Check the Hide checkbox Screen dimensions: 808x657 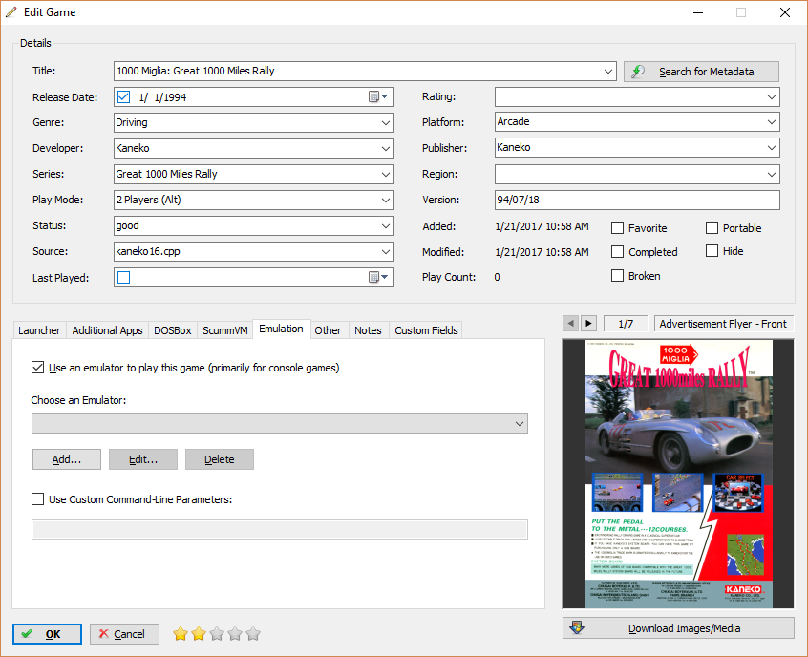712,251
